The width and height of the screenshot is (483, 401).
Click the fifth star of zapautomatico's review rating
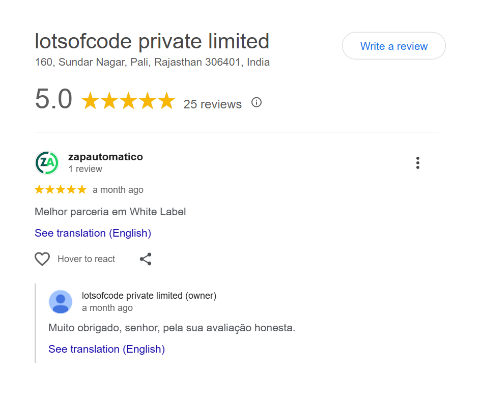(83, 189)
